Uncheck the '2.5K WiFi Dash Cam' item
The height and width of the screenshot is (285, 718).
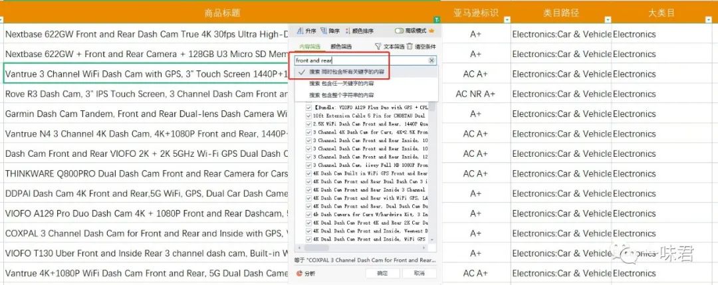click(x=308, y=124)
